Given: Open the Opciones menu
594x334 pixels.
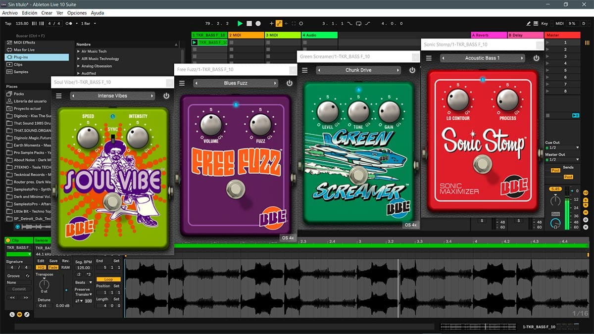Looking at the screenshot, I should point(77,13).
